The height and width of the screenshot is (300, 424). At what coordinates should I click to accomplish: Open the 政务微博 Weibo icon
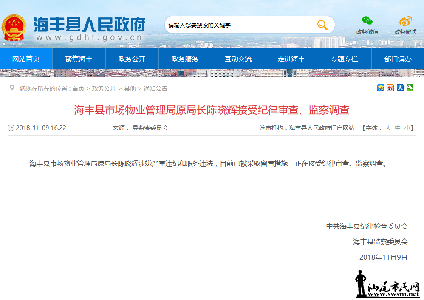click(x=405, y=21)
